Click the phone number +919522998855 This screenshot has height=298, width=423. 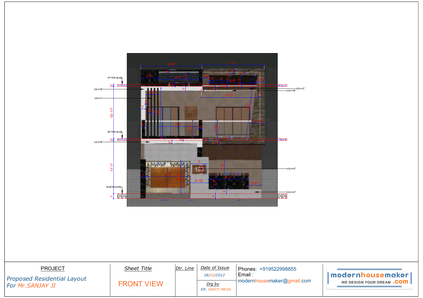pyautogui.click(x=278, y=269)
